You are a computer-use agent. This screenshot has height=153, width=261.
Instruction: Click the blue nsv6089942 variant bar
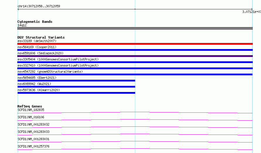[x=76, y=87]
